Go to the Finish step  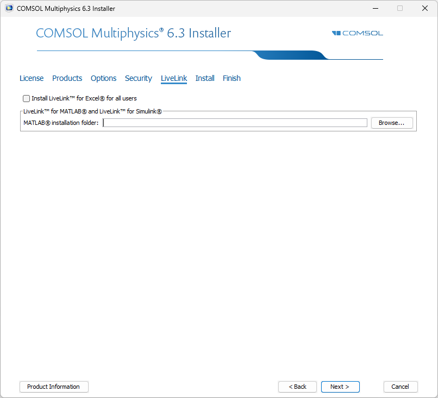231,78
